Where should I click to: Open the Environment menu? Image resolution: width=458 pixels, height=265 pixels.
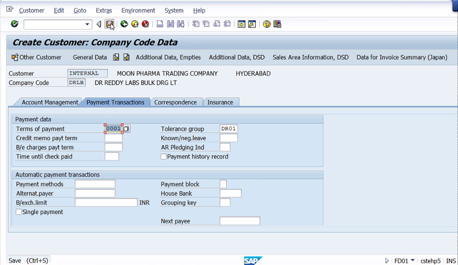pyautogui.click(x=138, y=10)
